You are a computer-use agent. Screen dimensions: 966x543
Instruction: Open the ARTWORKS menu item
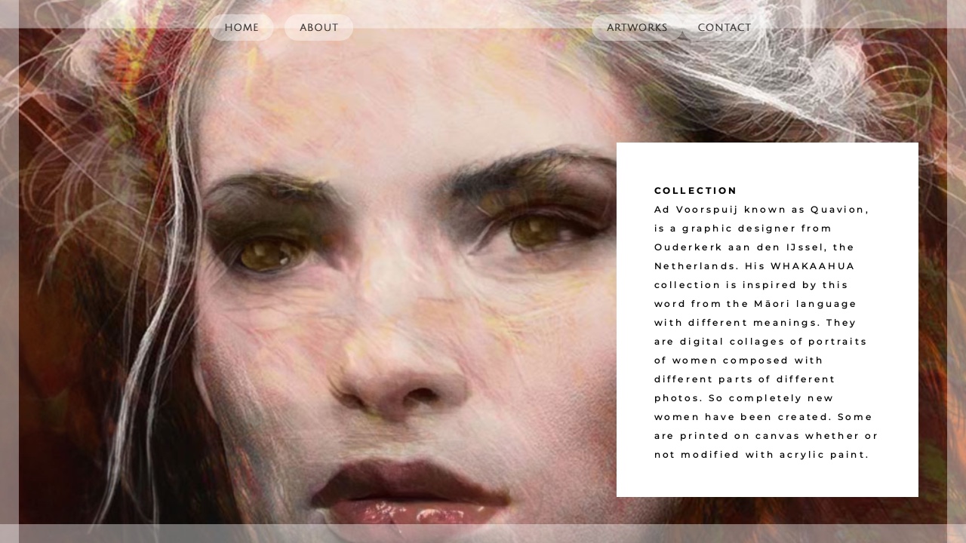click(637, 28)
